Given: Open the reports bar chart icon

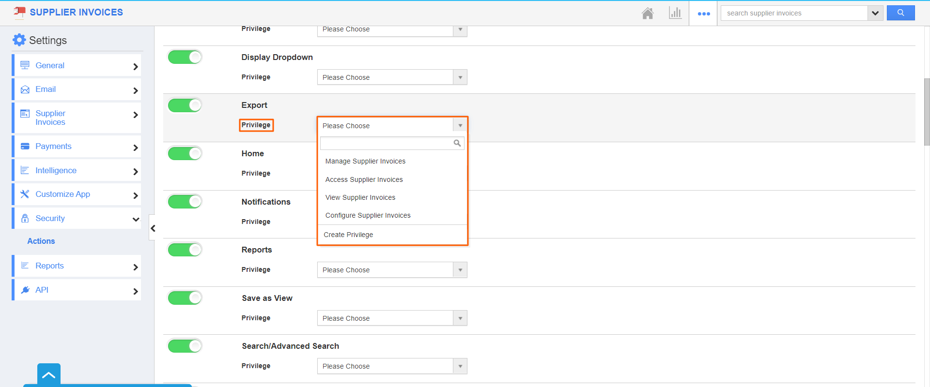Looking at the screenshot, I should click(x=675, y=13).
